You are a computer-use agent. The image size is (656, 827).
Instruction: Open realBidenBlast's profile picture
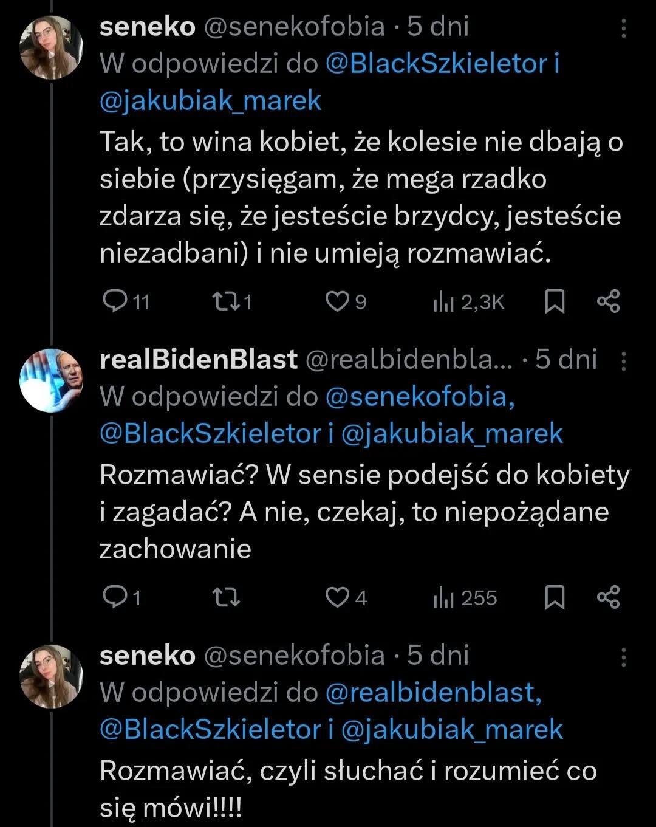(x=51, y=380)
